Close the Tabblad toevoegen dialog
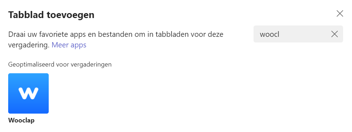The width and height of the screenshot is (352, 132). pos(340,13)
